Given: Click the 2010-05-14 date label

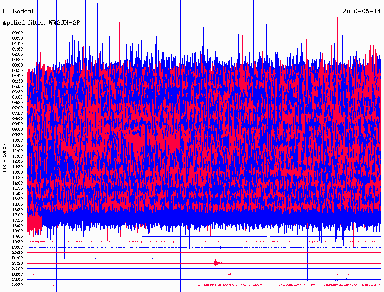Looking at the screenshot, I should 362,11.
